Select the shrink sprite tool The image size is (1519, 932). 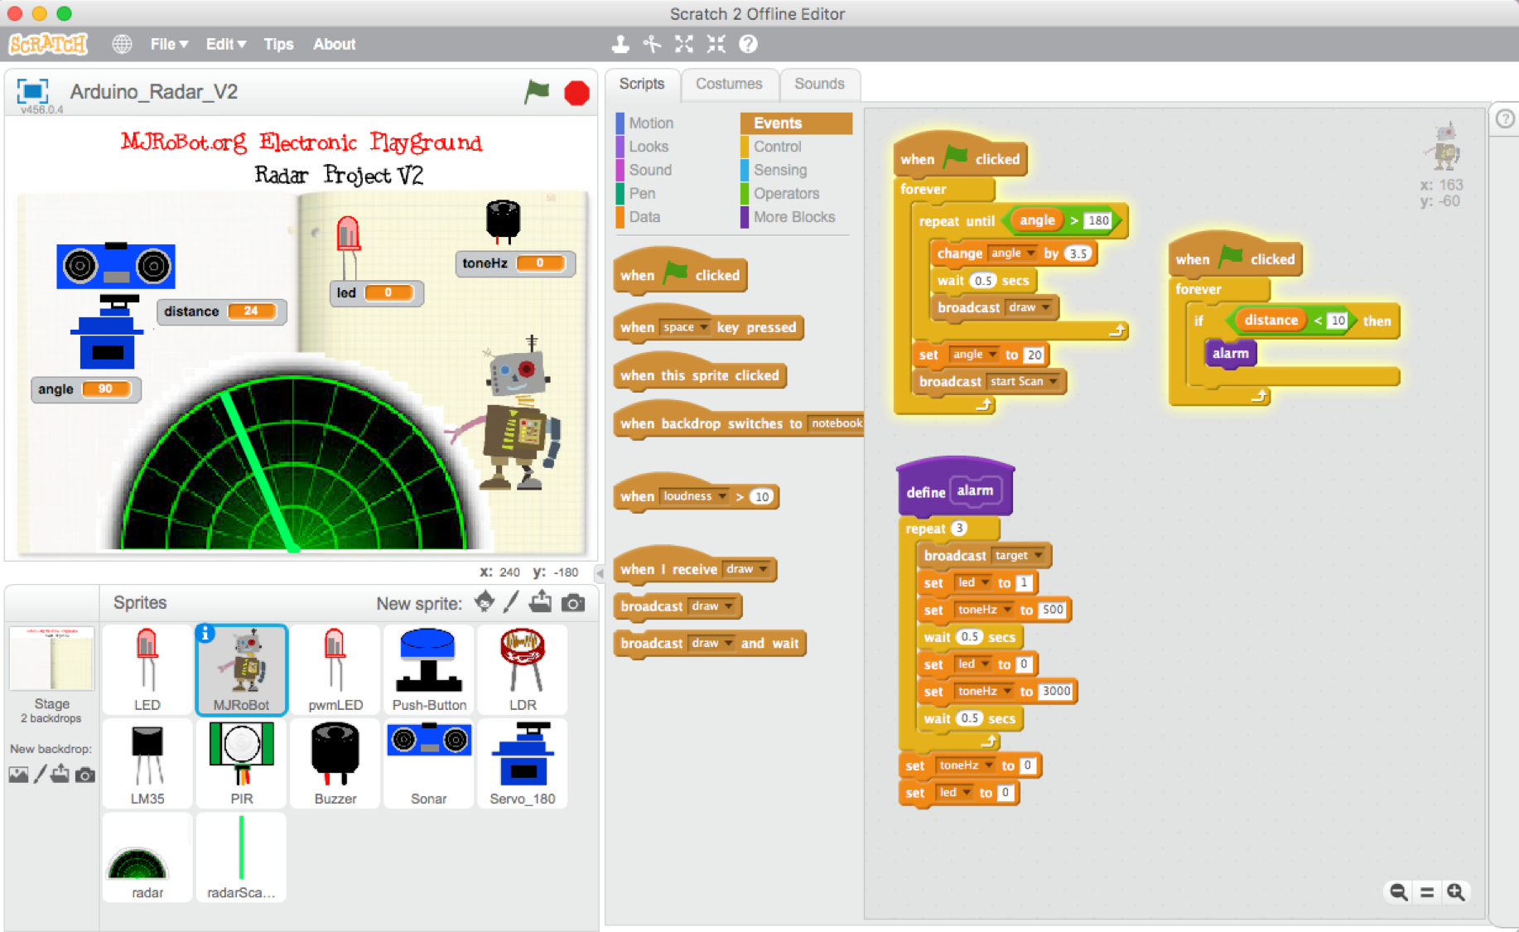click(715, 44)
